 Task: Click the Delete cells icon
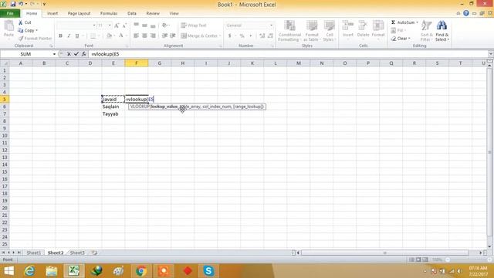click(363, 25)
